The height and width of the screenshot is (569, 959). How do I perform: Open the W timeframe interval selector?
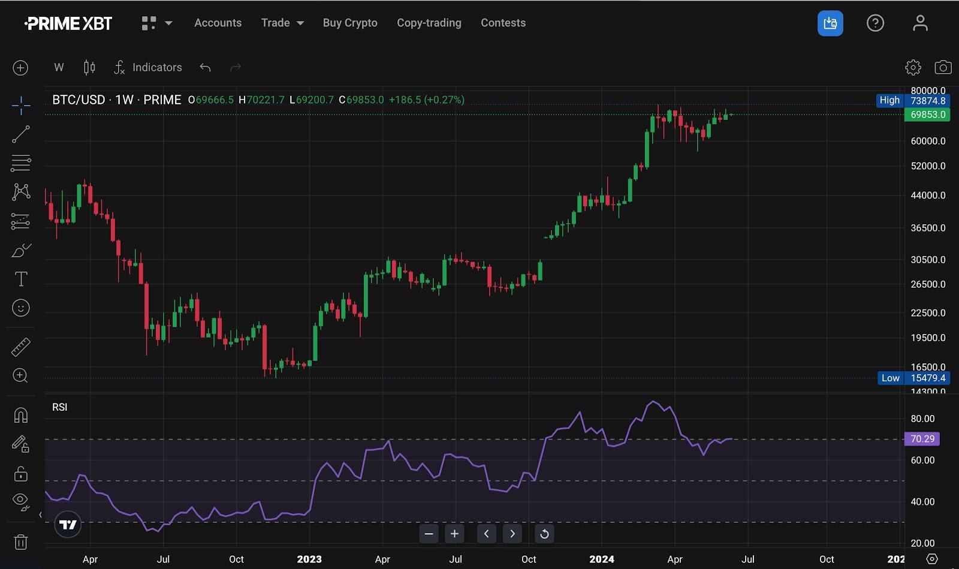tap(59, 67)
